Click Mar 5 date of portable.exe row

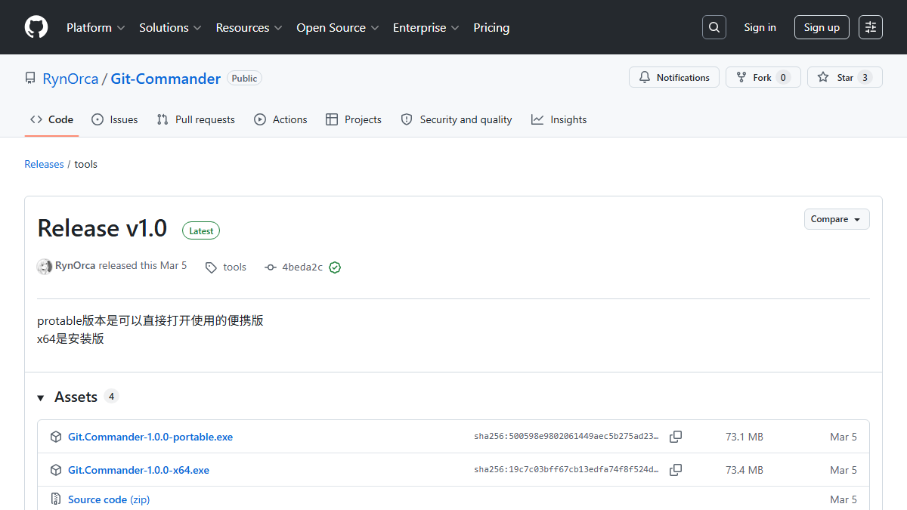click(844, 437)
